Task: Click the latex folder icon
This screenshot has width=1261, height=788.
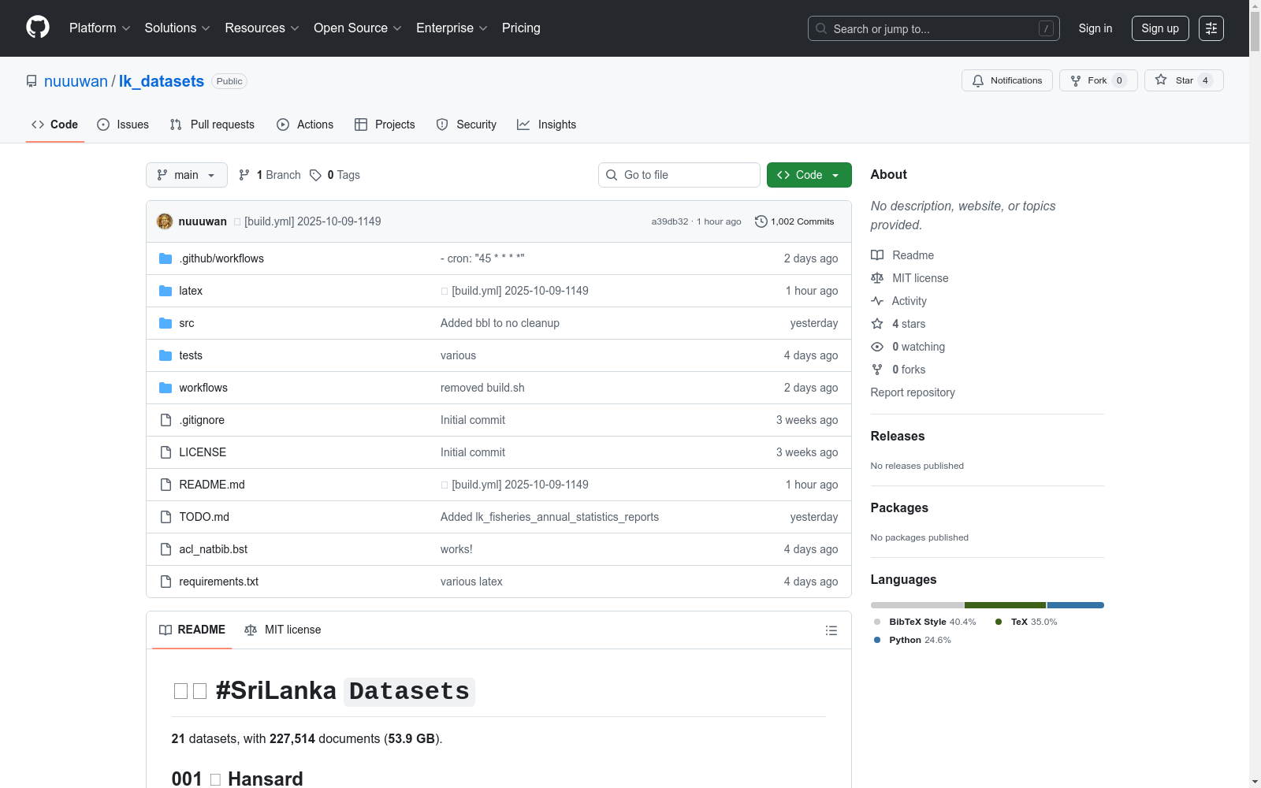Action: point(166,291)
